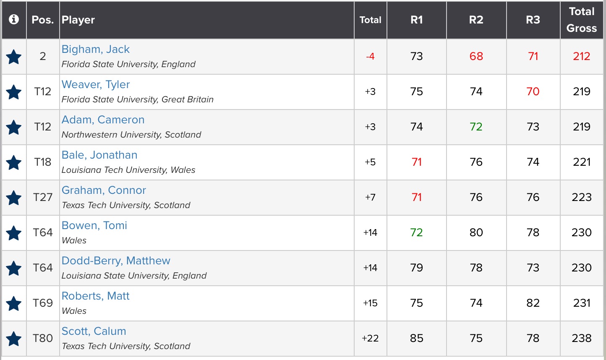Viewport: 606px width, 360px height.
Task: Toggle favorite star for Matthew Dodd-Berry
Action: pos(14,268)
